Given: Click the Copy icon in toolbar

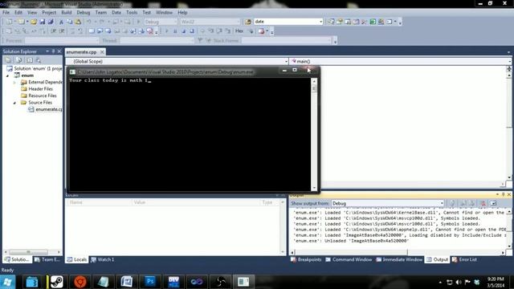Looking at the screenshot, I should pos(70,22).
